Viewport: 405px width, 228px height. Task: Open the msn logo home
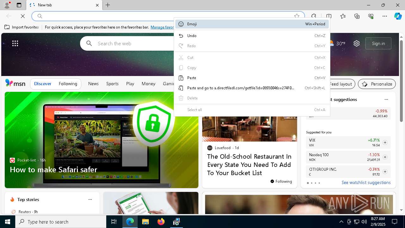pyautogui.click(x=15, y=83)
